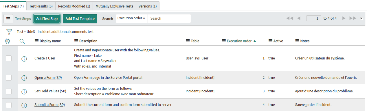367x112 pixels.
Task: Click the Active value true in Create a User row
Action: 271,58
